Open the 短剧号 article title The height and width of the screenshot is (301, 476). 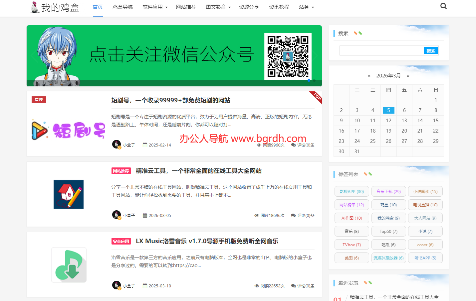[x=171, y=100]
